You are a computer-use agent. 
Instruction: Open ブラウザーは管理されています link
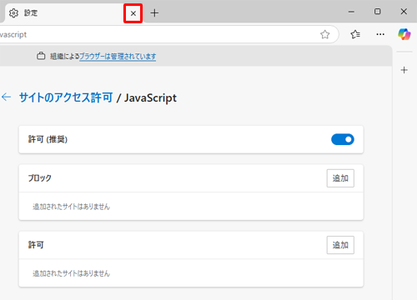click(x=118, y=57)
